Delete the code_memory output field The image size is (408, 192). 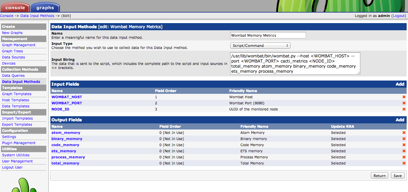tap(404, 145)
